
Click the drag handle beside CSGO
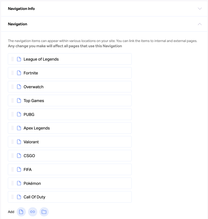[x=12, y=156]
